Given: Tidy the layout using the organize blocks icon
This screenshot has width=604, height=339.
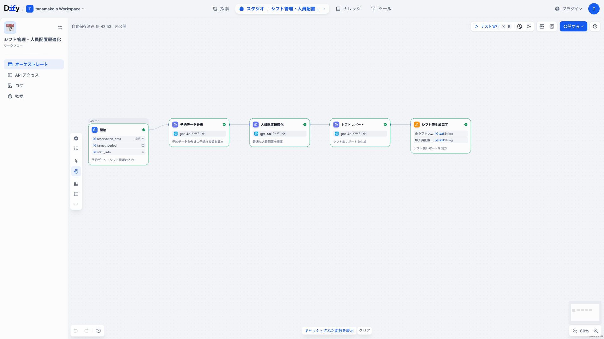Looking at the screenshot, I should [x=76, y=184].
